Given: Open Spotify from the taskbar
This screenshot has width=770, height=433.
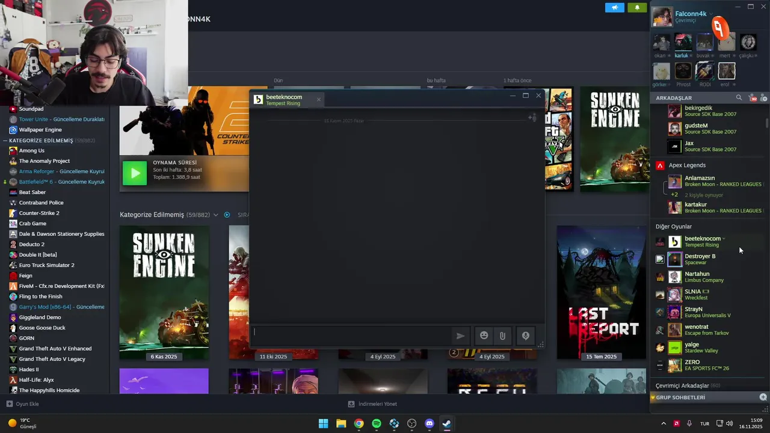Looking at the screenshot, I should click(377, 423).
